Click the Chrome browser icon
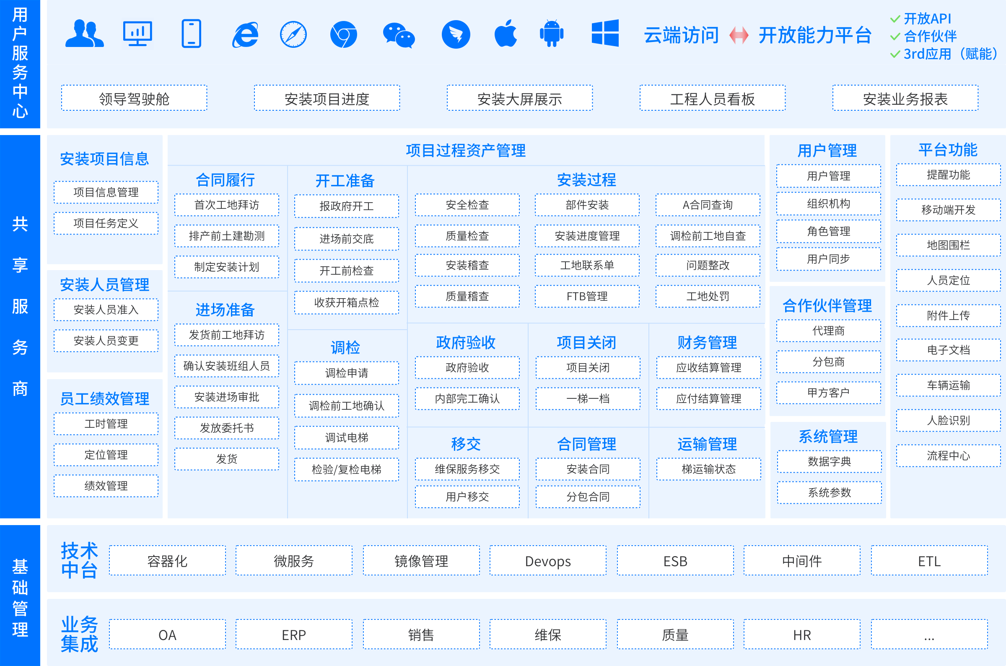The height and width of the screenshot is (666, 1006). click(343, 34)
